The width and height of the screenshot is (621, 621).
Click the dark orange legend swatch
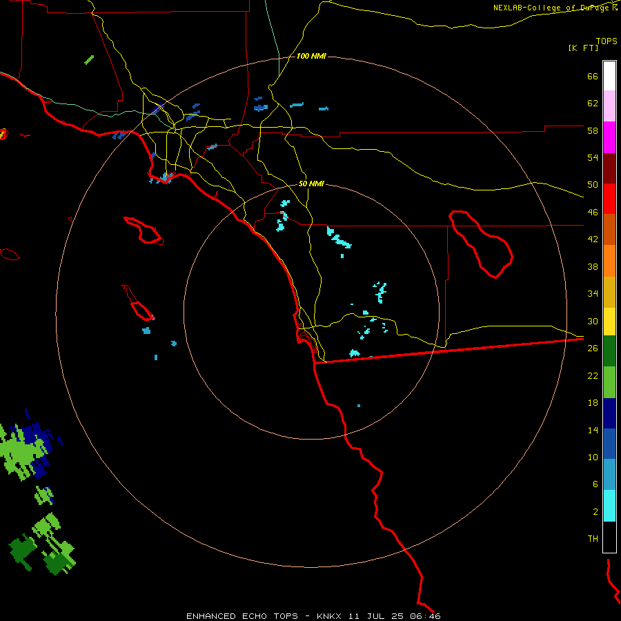coord(609,229)
